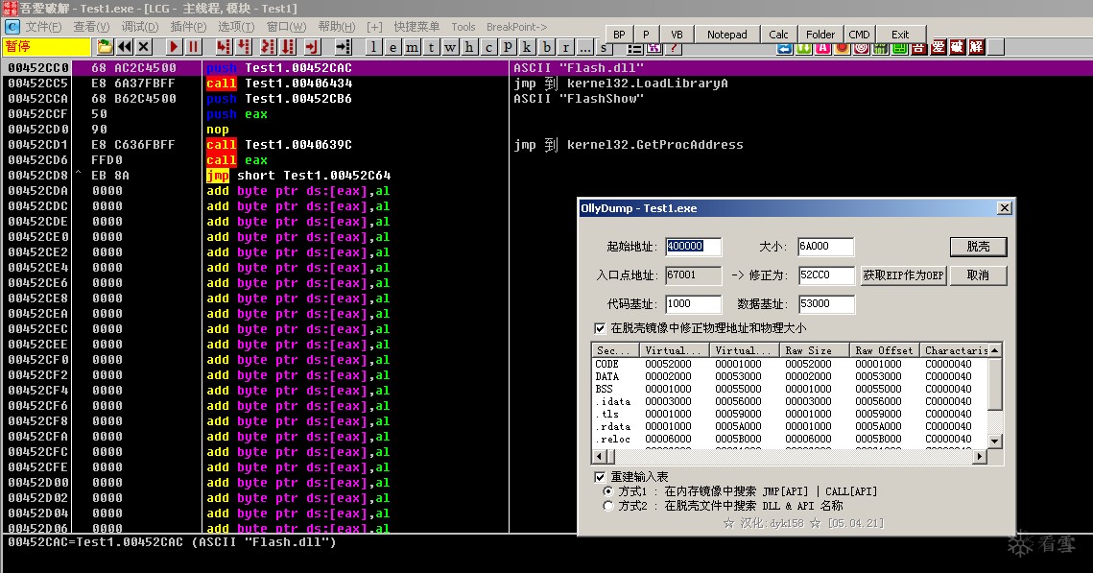Click the Go to address arrow icon
This screenshot has height=573, width=1093.
343,47
